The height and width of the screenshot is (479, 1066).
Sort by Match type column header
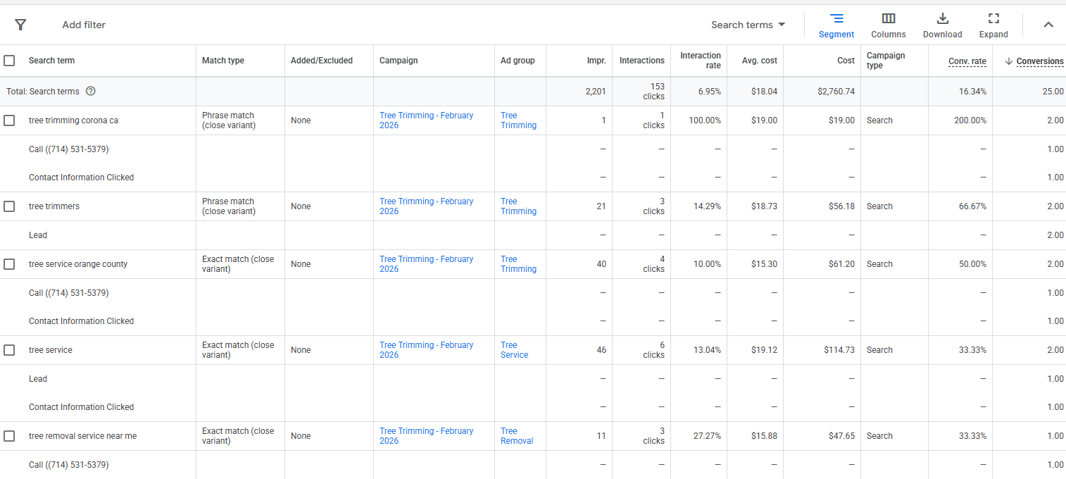(x=223, y=61)
